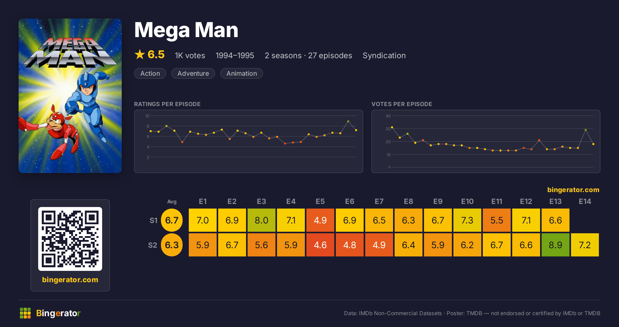
Task: Click the yellow star rating icon
Action: [140, 54]
